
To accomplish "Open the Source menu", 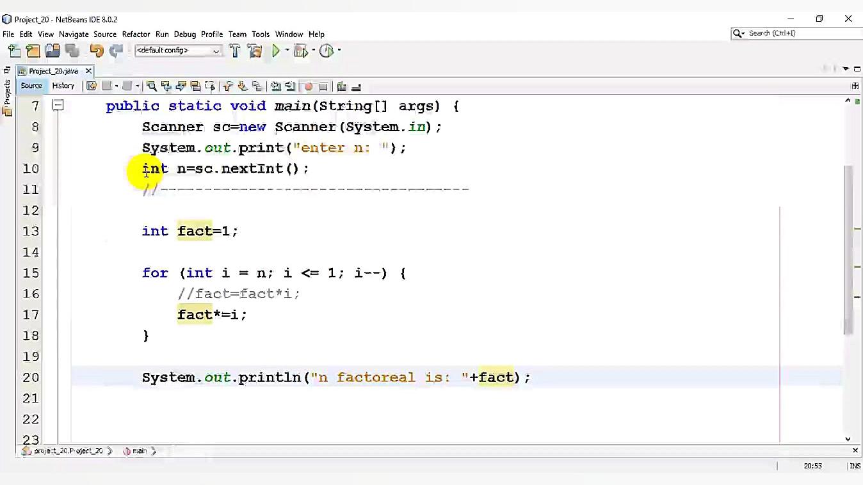I will click(x=105, y=35).
